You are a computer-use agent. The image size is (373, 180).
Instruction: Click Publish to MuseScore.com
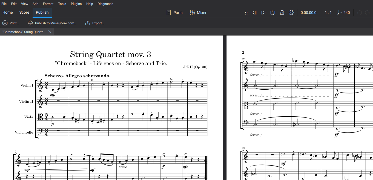52,23
